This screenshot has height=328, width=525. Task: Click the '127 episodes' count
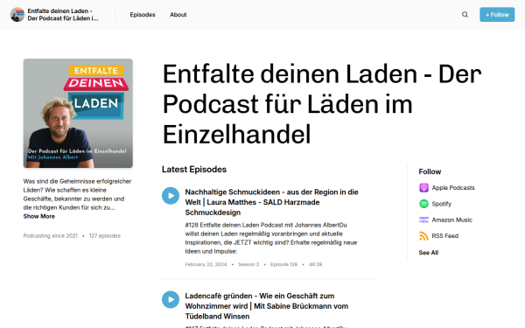[x=105, y=236]
